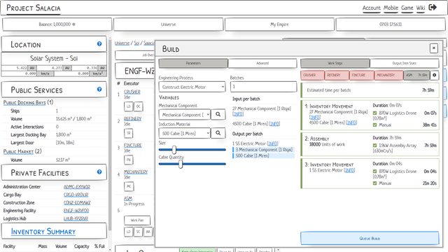Click the Batches input field

click(263, 87)
